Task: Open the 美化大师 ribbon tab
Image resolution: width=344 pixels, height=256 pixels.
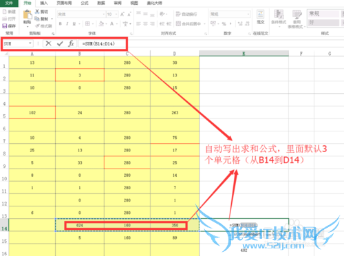Action: [154, 3]
